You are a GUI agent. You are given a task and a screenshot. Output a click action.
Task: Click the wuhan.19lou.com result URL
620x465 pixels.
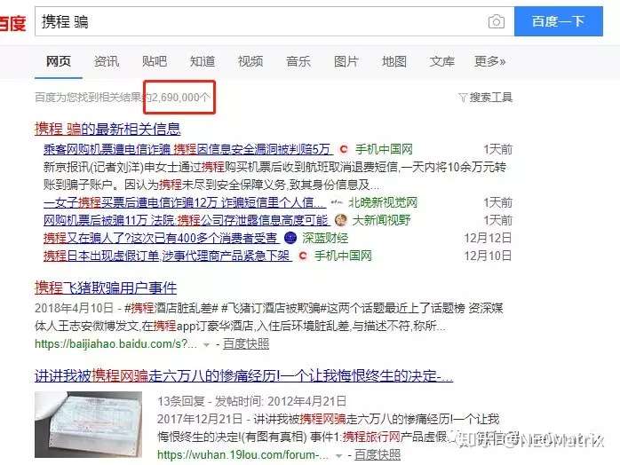[x=242, y=455]
